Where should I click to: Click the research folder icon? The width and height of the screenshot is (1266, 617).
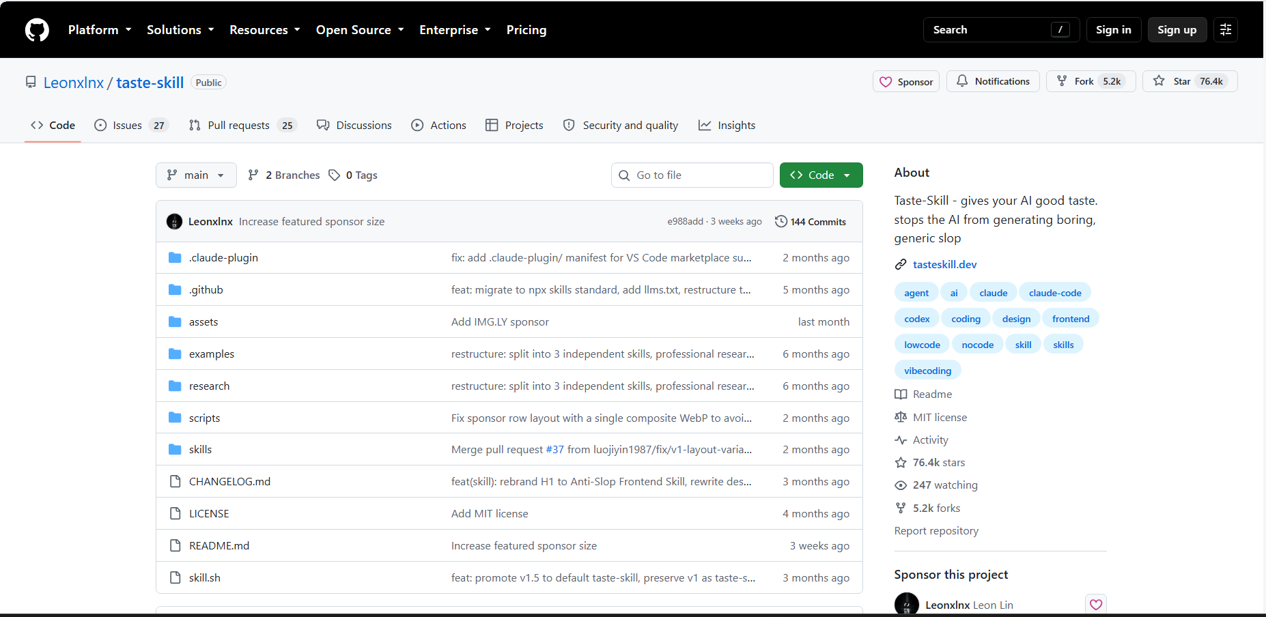coord(175,386)
